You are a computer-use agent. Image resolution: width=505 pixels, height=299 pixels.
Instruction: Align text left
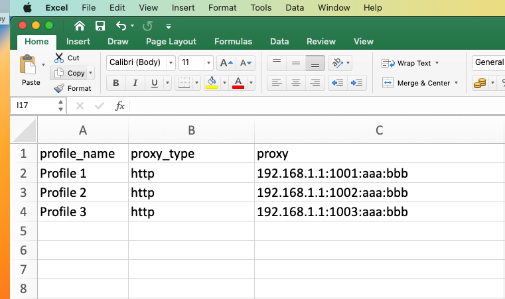277,83
